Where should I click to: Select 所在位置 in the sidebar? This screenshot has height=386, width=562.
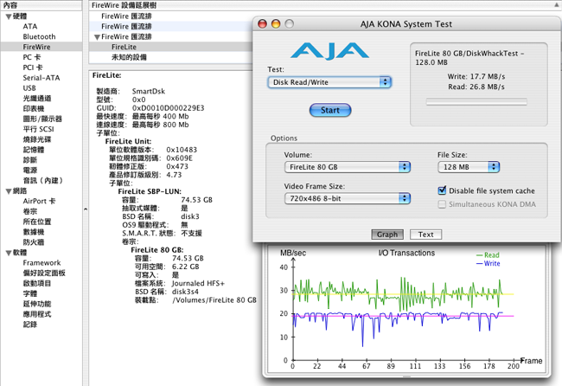point(37,222)
